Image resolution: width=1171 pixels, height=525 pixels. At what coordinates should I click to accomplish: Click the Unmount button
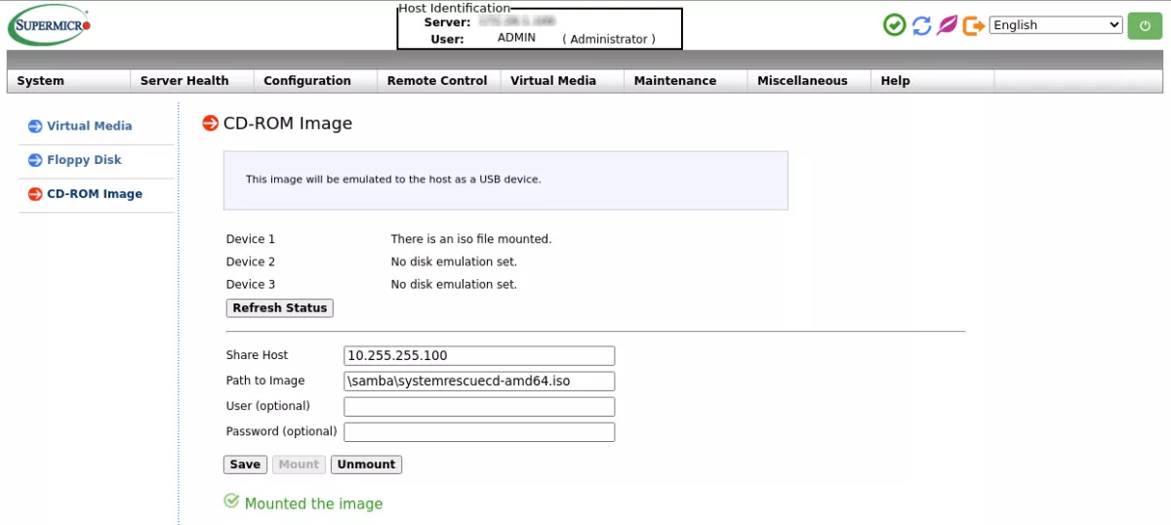pos(366,464)
